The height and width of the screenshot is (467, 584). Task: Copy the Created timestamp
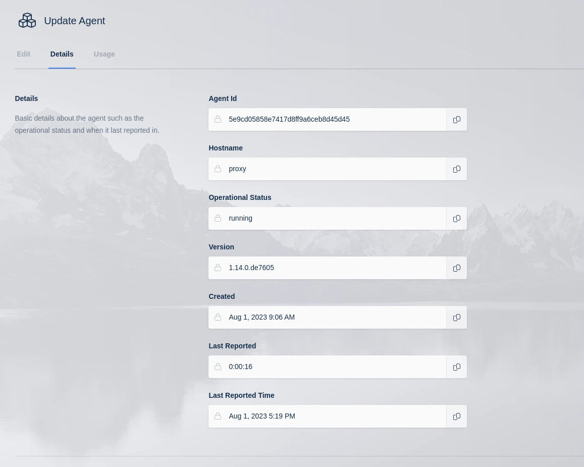(x=456, y=317)
